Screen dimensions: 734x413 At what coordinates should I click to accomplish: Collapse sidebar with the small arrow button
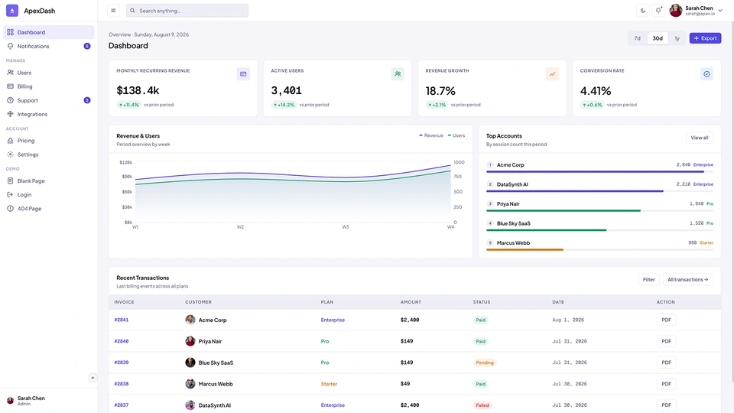(x=93, y=377)
